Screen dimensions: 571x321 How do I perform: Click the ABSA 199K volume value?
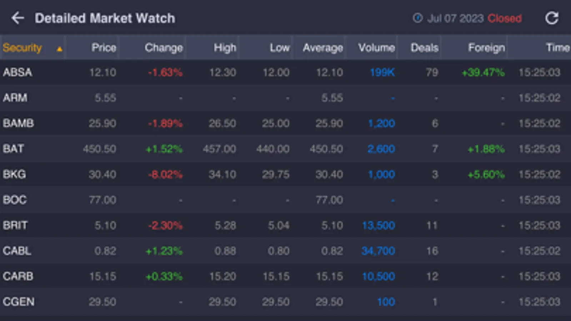click(x=382, y=72)
